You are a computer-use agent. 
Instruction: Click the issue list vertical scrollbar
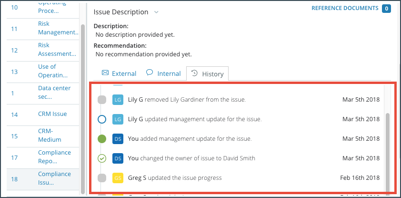coord(82,109)
